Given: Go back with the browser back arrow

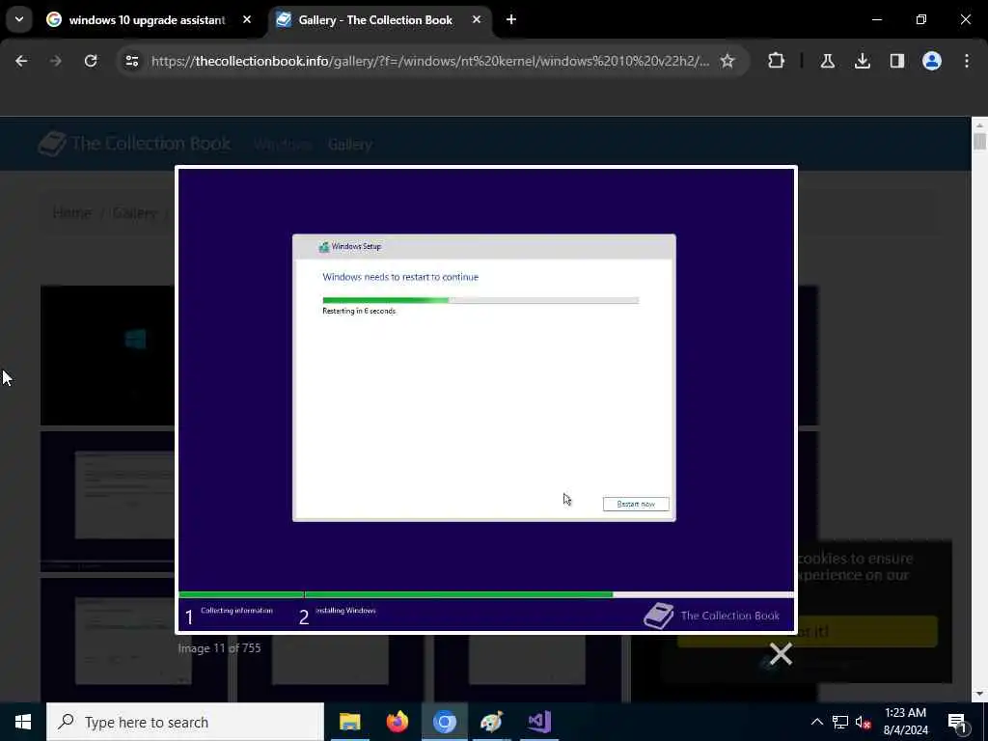Looking at the screenshot, I should click(21, 61).
